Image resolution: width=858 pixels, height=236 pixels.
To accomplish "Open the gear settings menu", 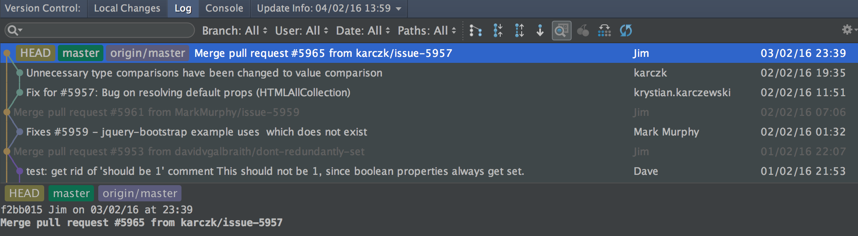I will pos(847,29).
